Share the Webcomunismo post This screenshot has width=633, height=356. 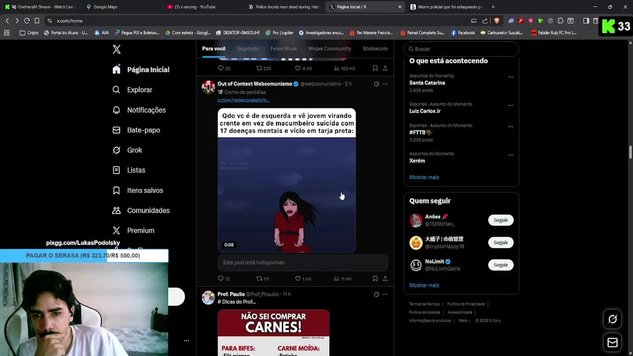click(385, 279)
